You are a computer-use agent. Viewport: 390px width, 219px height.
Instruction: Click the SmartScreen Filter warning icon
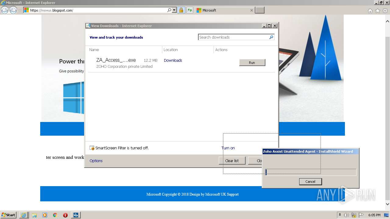[92, 148]
